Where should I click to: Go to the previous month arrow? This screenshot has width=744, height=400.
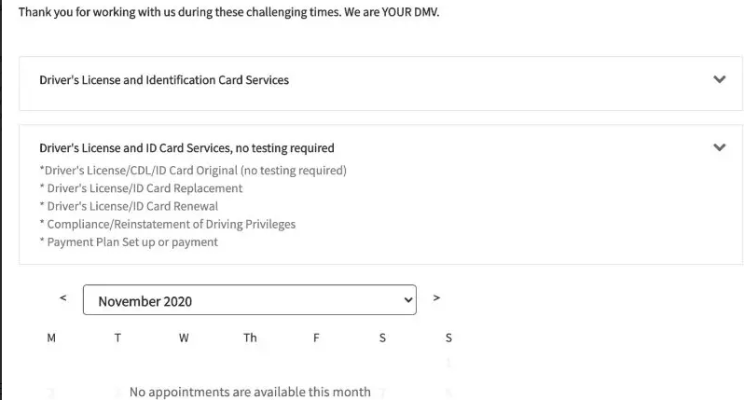click(63, 298)
